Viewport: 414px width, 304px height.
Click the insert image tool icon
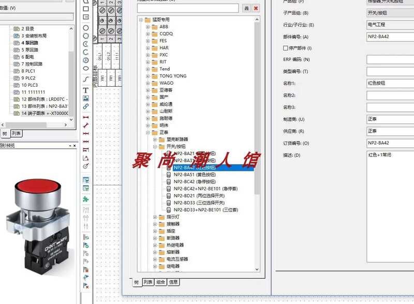tap(86, 98)
